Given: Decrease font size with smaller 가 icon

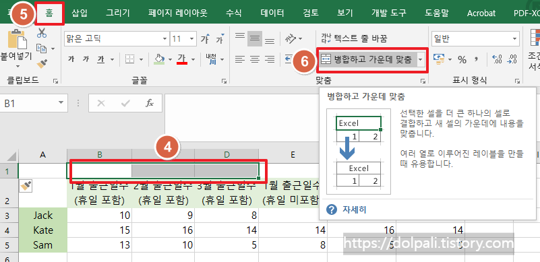Looking at the screenshot, I should point(220,39).
